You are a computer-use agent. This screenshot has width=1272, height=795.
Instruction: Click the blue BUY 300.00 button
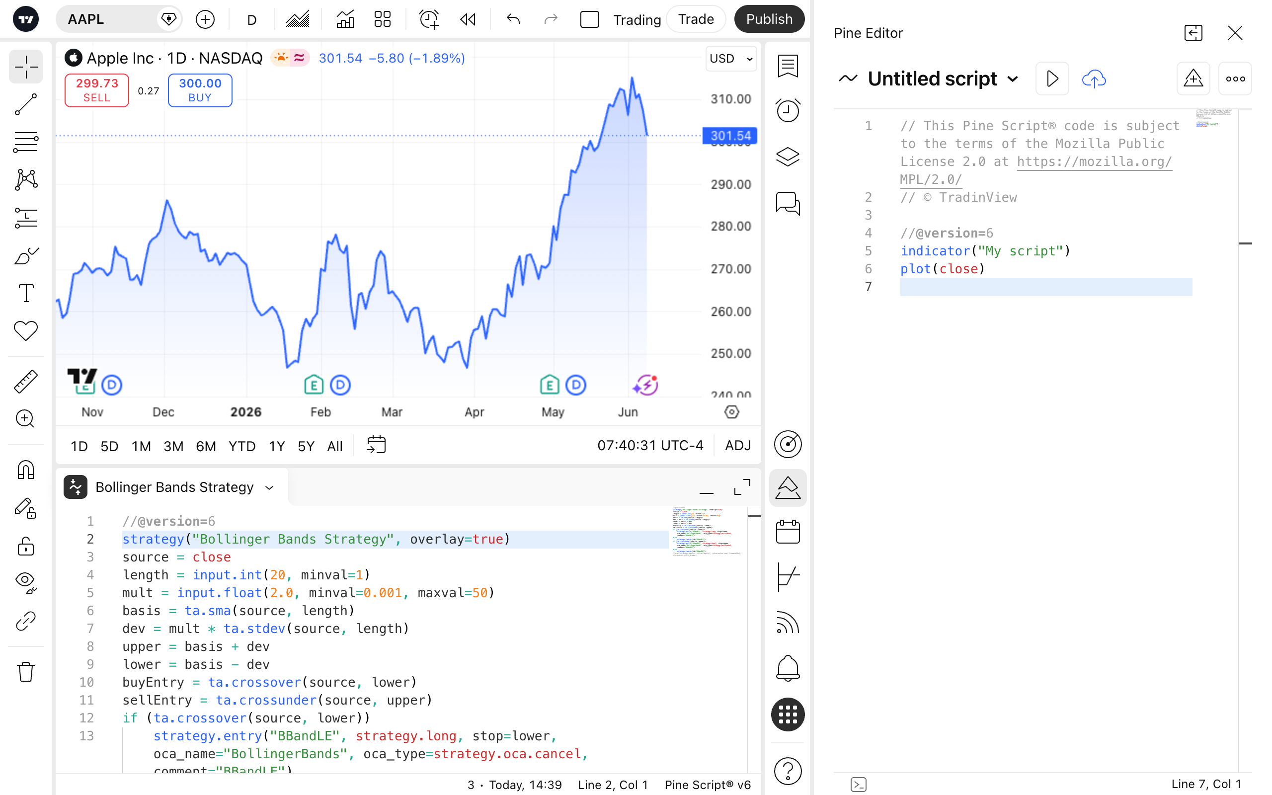tap(200, 90)
